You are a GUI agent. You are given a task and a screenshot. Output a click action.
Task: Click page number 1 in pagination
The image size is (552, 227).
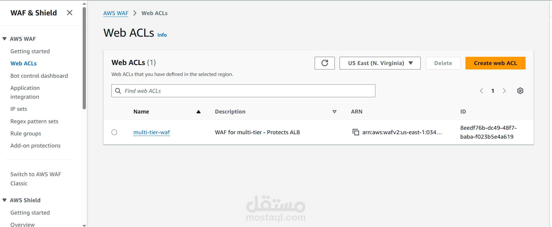point(493,91)
